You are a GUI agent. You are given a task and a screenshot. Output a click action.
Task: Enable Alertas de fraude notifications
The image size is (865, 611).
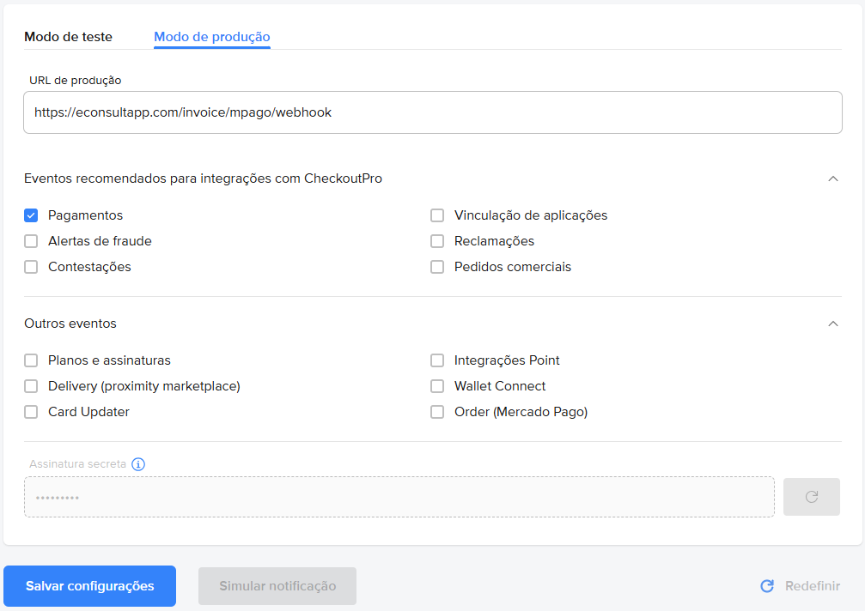click(31, 241)
